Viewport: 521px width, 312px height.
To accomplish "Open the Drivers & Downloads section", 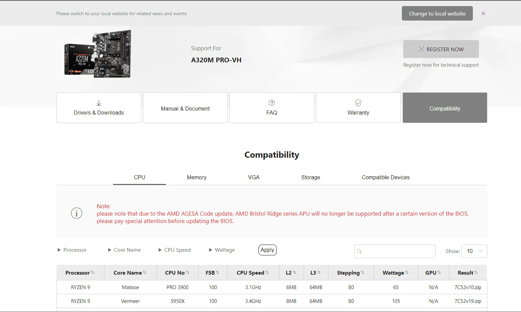I will pos(99,108).
